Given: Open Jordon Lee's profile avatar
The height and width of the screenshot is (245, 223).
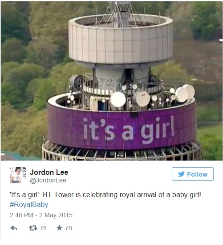Looking at the screenshot, I should tap(18, 175).
